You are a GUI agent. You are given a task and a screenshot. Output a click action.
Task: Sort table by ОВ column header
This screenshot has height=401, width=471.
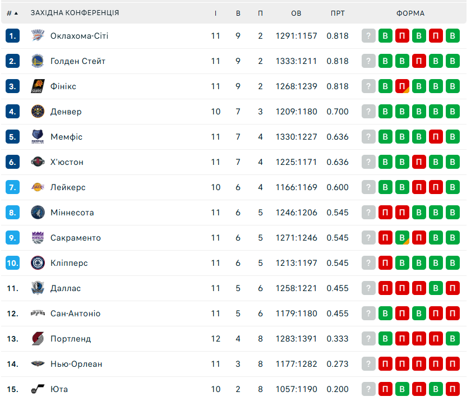click(296, 13)
